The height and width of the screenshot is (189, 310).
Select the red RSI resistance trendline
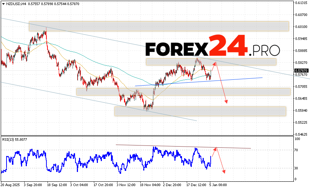coord(181,147)
